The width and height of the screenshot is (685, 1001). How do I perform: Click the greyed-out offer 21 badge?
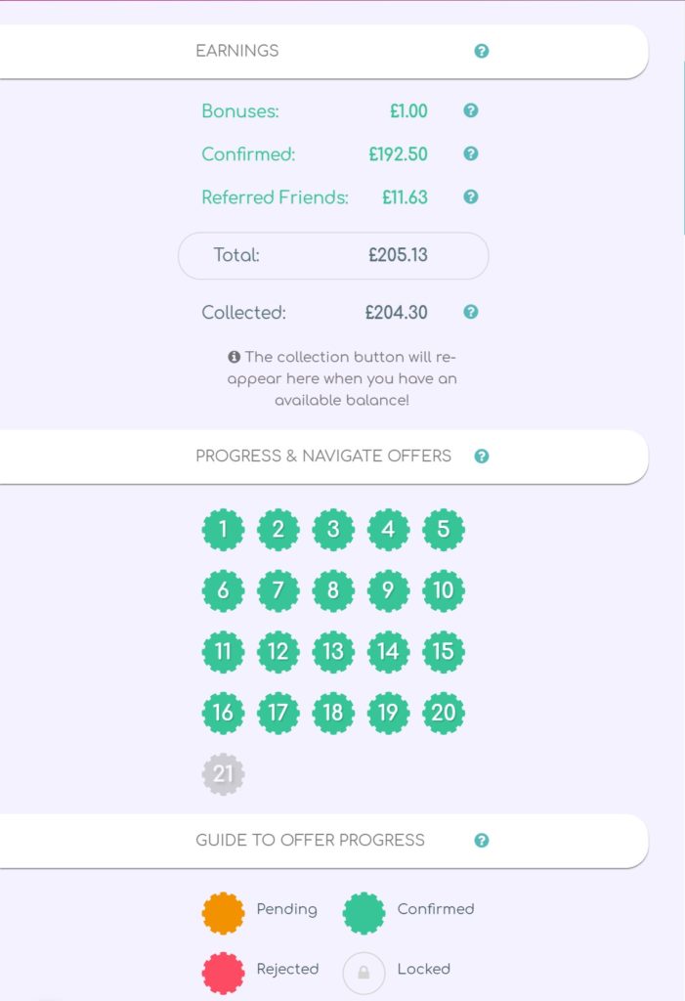pyautogui.click(x=223, y=774)
